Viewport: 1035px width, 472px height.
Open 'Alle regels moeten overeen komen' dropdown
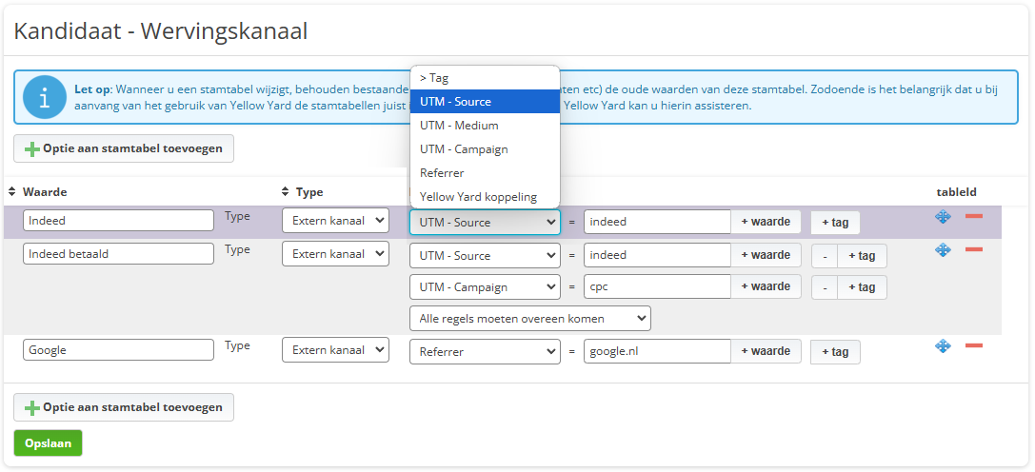pos(530,318)
